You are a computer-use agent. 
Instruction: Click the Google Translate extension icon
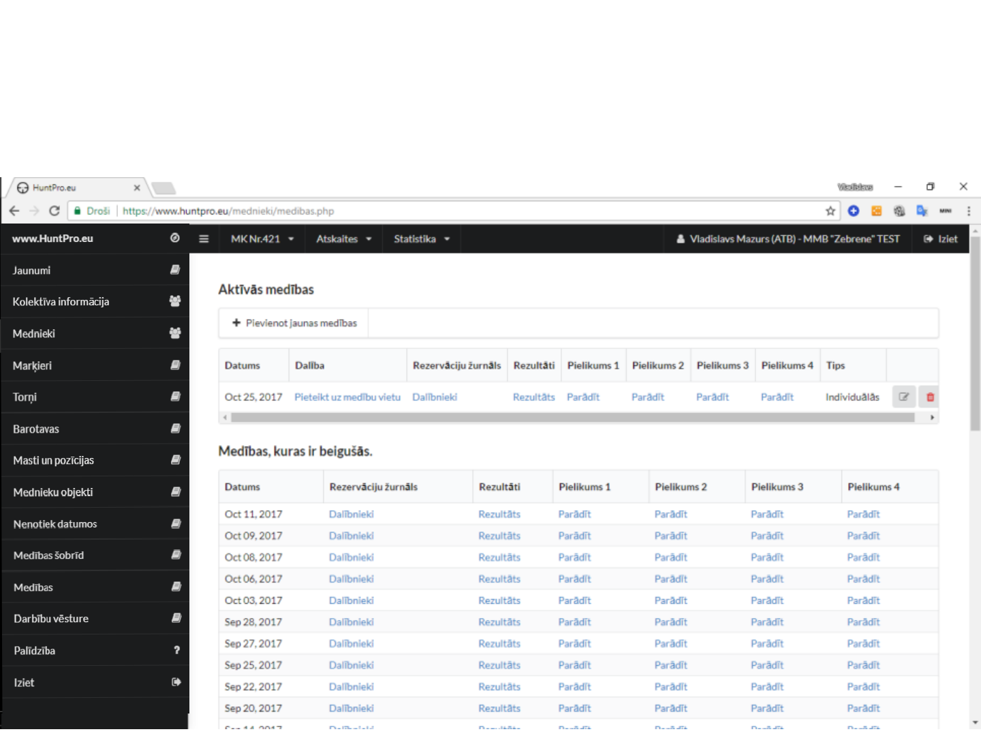click(922, 211)
